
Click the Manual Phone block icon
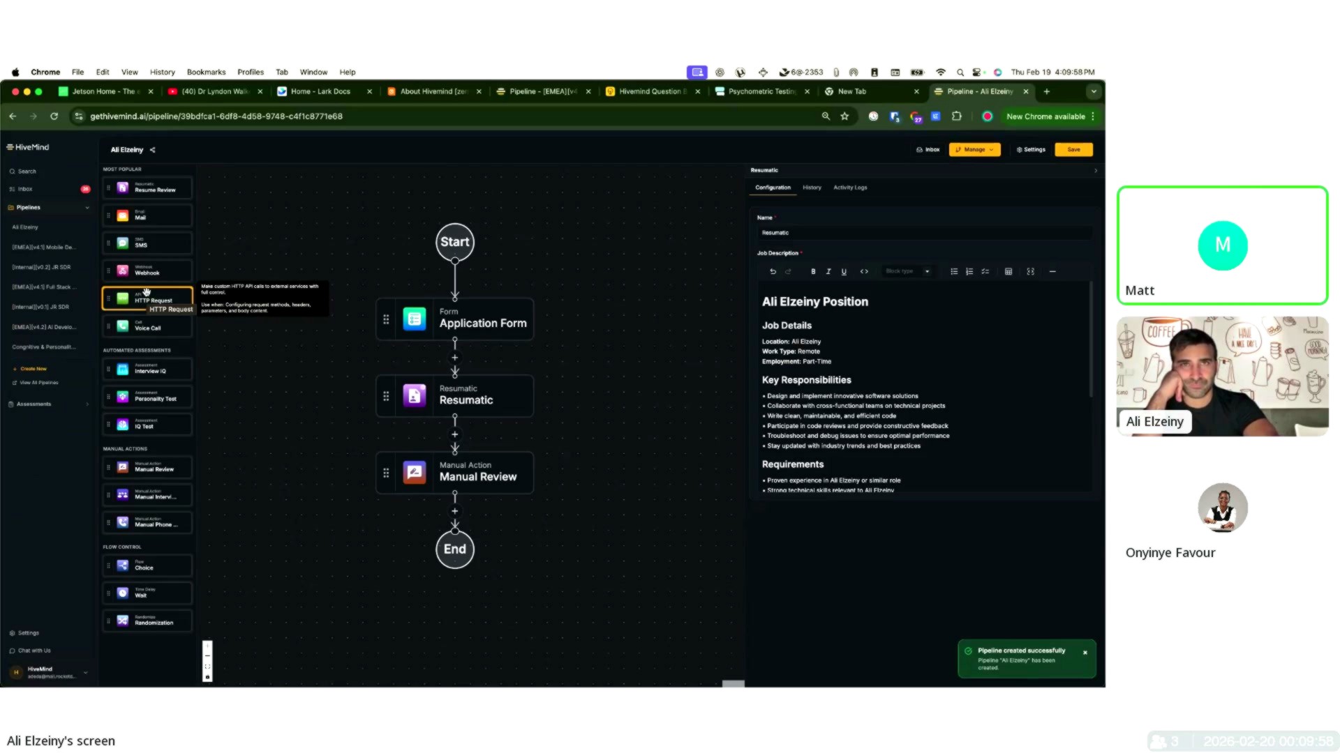coord(123,522)
